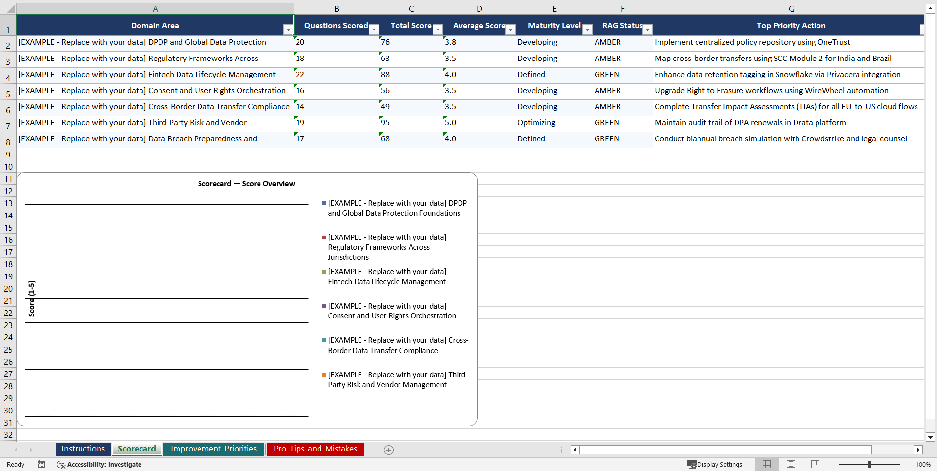This screenshot has height=471, width=937.
Task: Open the Accessibility: Investigate checker
Action: tap(100, 464)
